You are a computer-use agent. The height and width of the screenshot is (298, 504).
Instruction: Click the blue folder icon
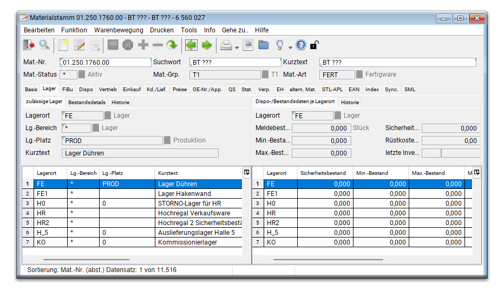click(264, 45)
